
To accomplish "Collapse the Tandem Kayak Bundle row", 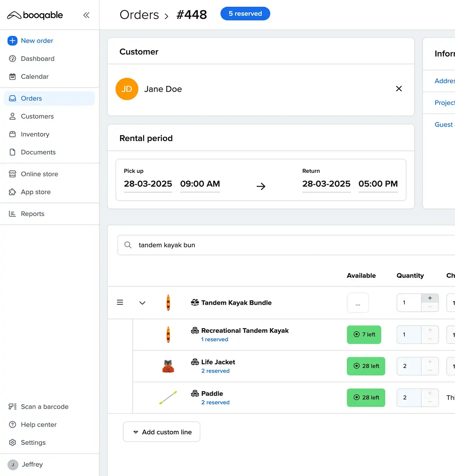I will tap(142, 303).
